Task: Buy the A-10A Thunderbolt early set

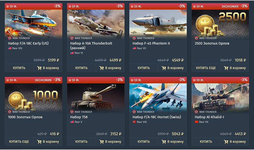Action: point(81,68)
